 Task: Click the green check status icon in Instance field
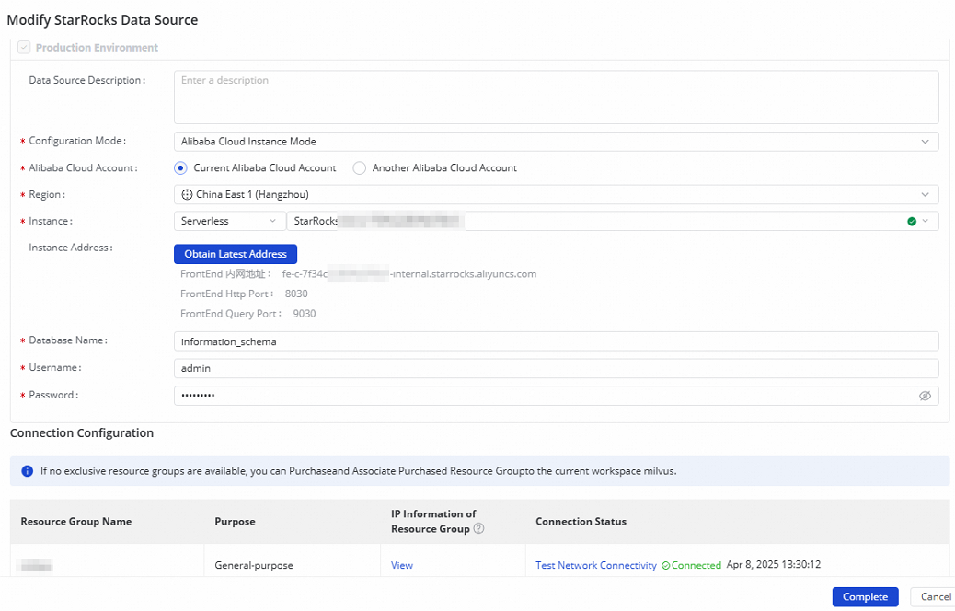pos(912,221)
